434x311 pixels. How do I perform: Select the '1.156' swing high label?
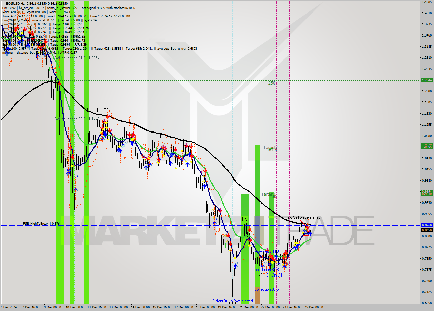point(103,110)
